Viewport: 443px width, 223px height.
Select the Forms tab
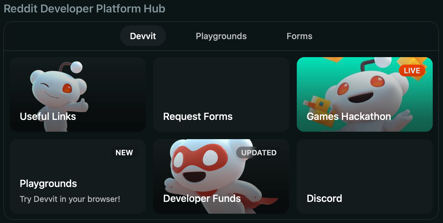[299, 36]
